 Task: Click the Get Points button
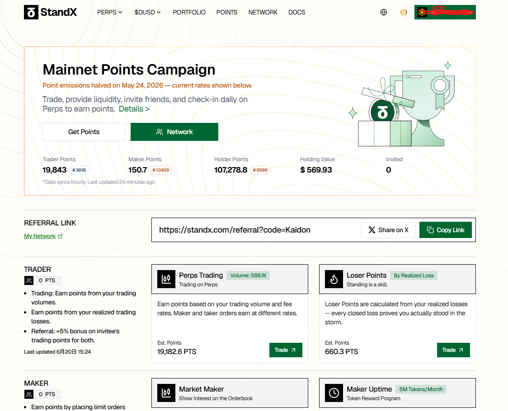[x=84, y=132]
